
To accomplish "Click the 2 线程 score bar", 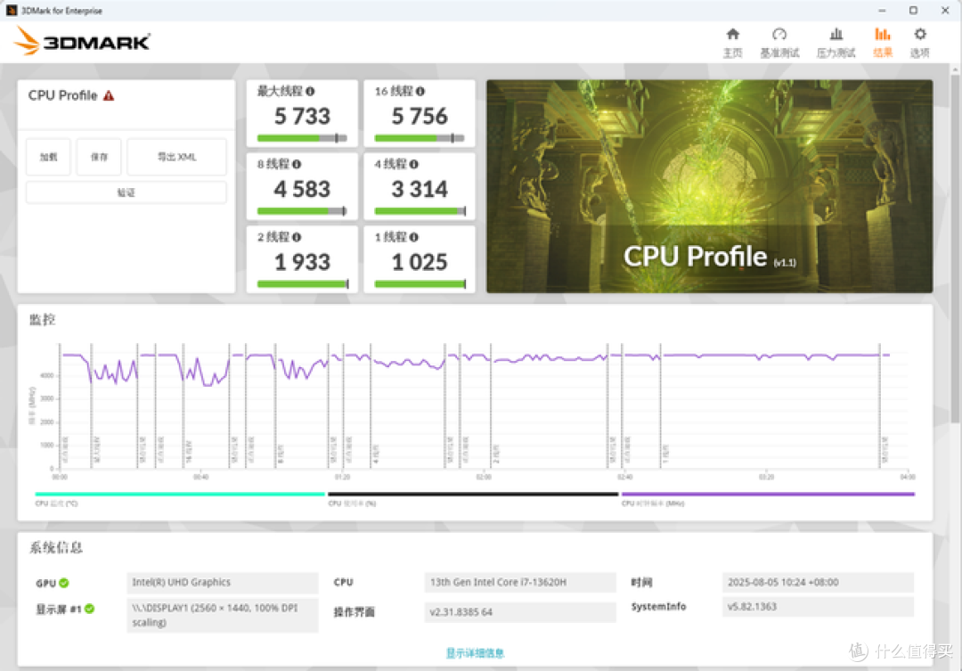I will (303, 283).
